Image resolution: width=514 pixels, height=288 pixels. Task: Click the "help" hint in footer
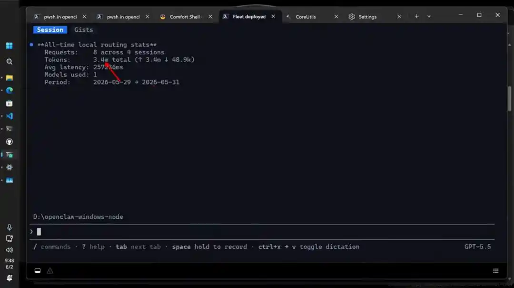[97, 247]
